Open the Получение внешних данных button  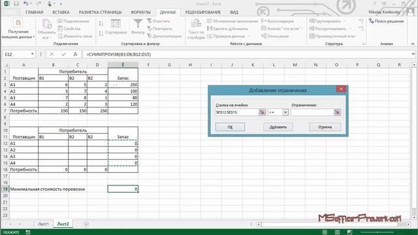tap(18, 29)
